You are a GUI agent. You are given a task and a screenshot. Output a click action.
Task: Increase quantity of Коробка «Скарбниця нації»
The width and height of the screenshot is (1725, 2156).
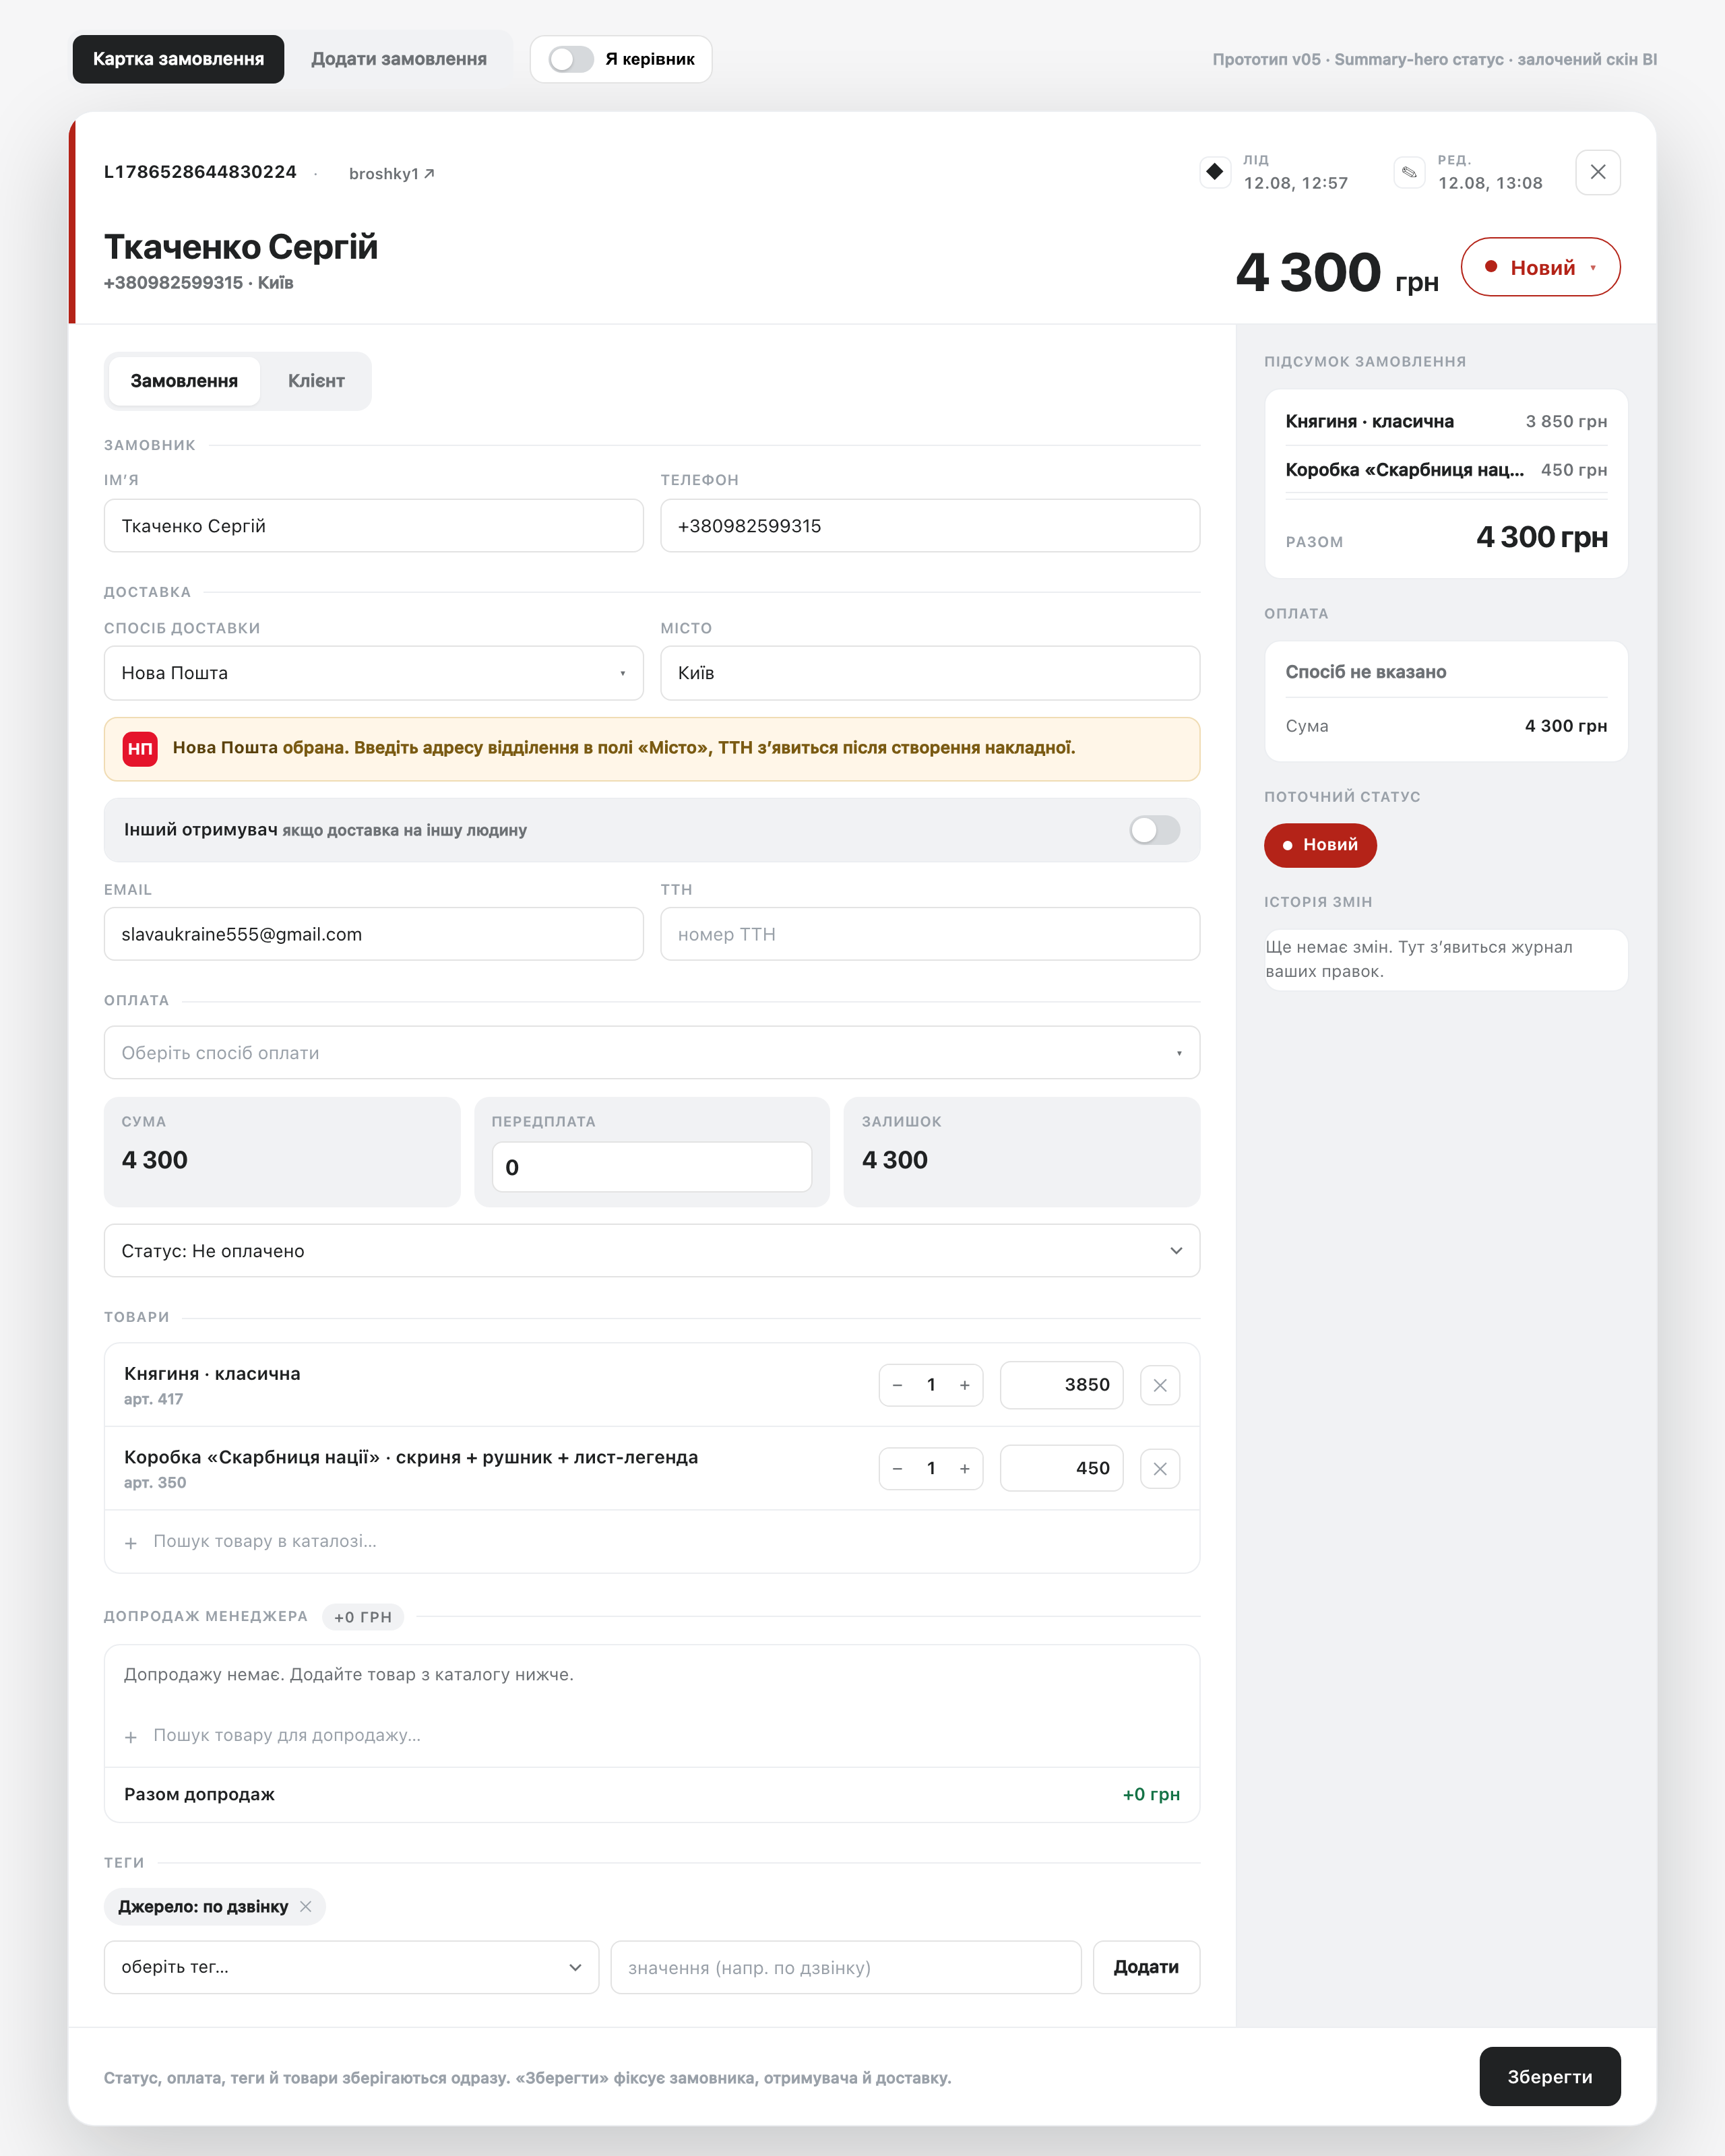click(x=965, y=1469)
